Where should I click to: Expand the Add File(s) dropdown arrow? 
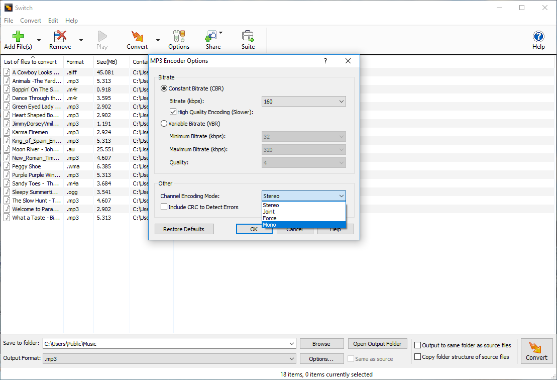(39, 40)
